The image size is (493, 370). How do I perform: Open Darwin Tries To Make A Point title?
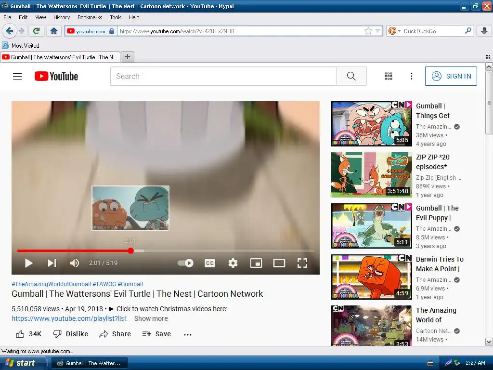click(x=440, y=264)
